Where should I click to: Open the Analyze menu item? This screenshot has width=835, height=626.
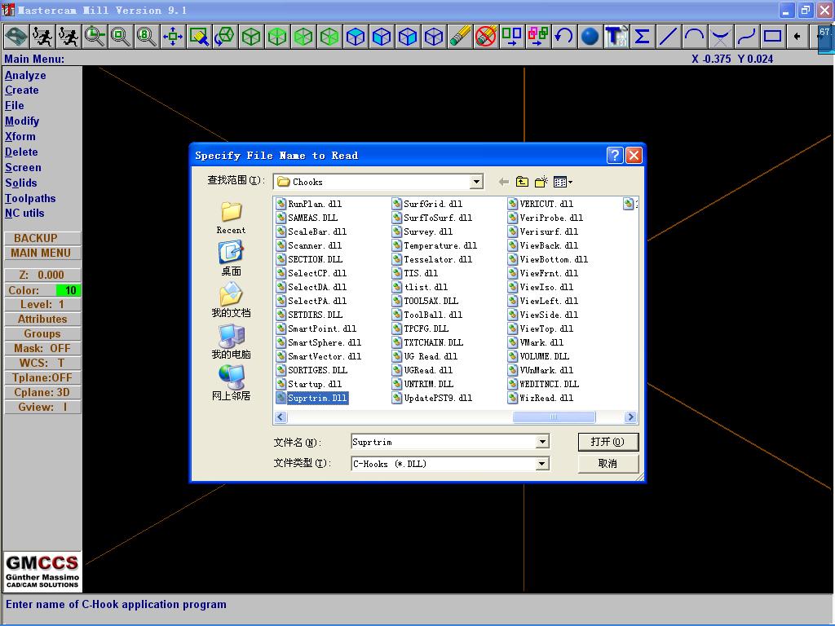tap(25, 75)
